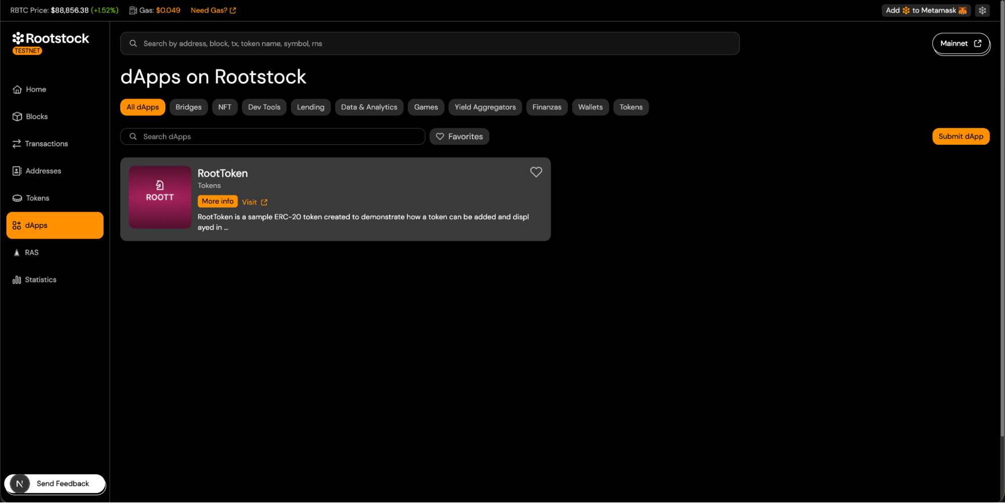This screenshot has height=503, width=1005.
Task: Toggle the Favorites filter
Action: (x=459, y=137)
